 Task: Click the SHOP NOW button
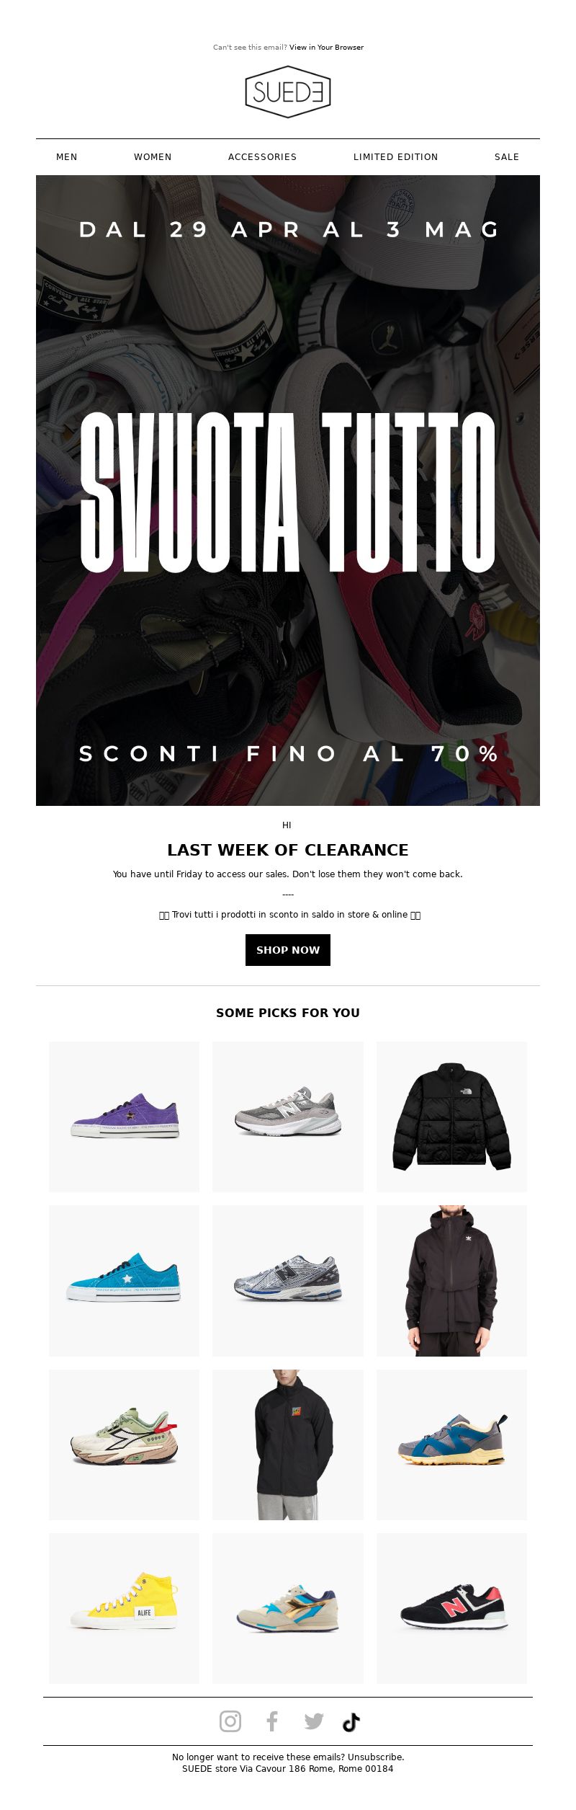pyautogui.click(x=288, y=950)
